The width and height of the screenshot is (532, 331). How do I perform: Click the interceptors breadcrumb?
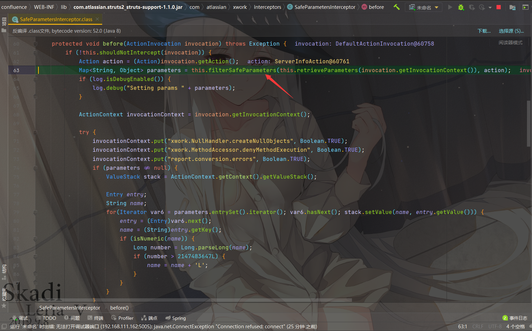tap(268, 7)
